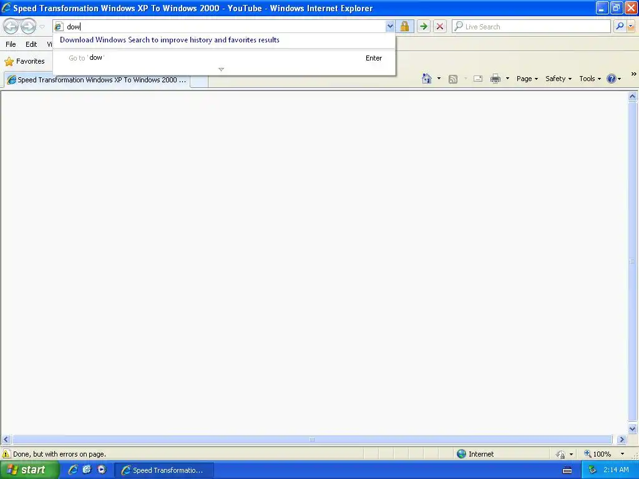Open the recent pages dropdown arrow

tap(42, 27)
